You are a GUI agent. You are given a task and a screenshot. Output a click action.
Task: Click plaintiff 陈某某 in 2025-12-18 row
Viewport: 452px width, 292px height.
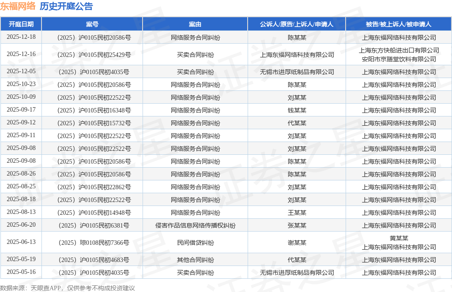297,37
